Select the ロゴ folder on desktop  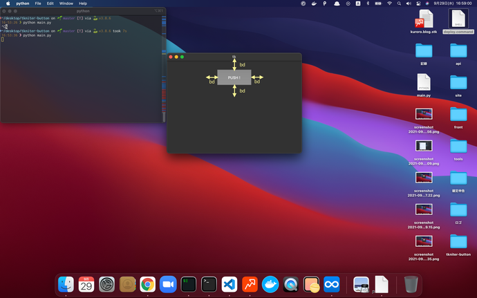458,212
